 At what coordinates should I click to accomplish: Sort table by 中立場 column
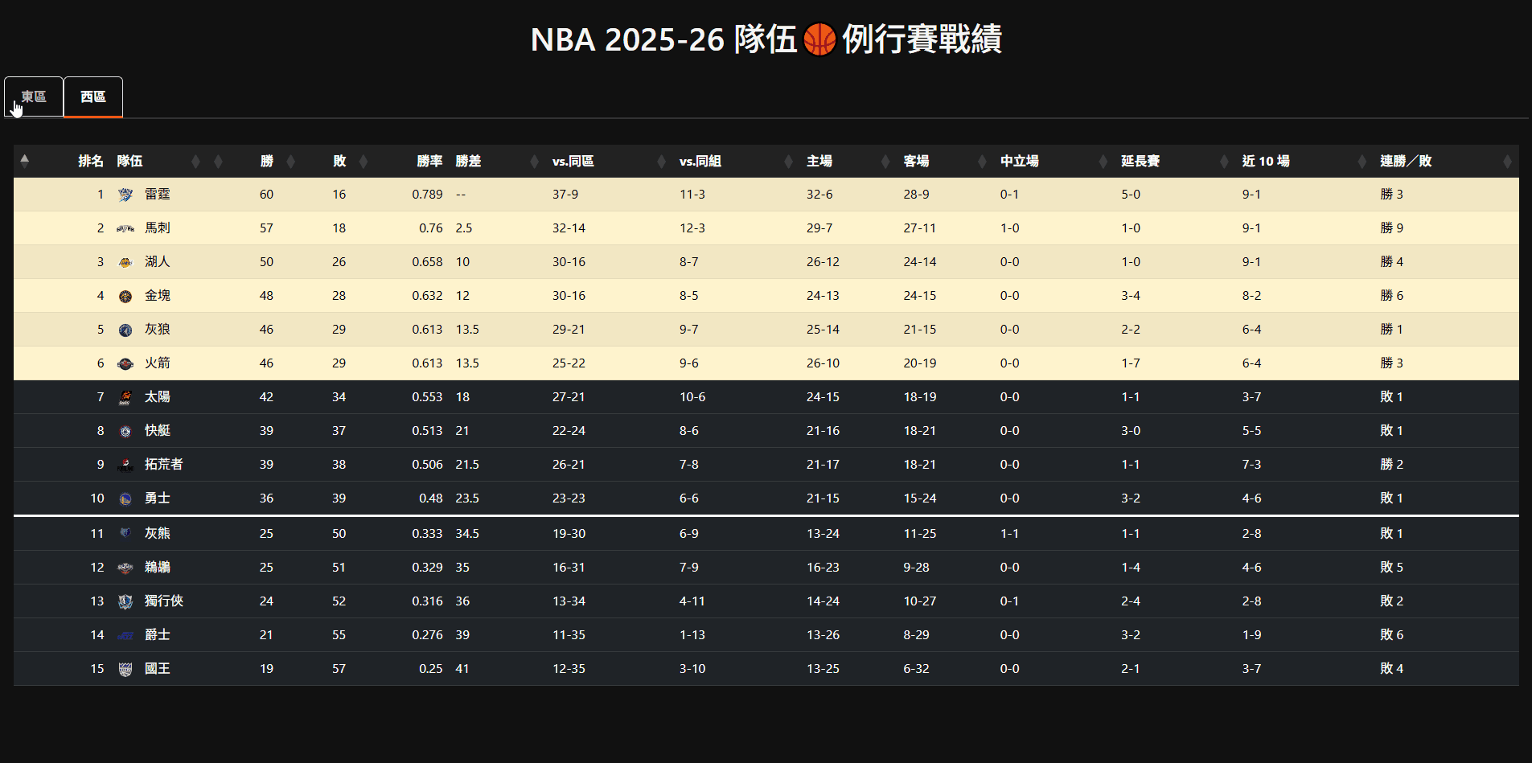[1019, 161]
